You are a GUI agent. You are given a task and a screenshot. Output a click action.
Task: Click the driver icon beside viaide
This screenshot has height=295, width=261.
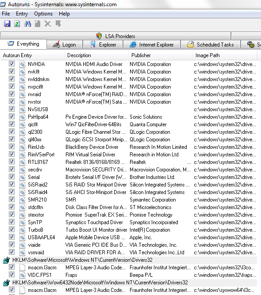(23, 245)
